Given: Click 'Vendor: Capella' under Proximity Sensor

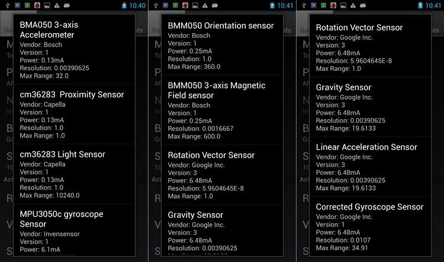Looking at the screenshot, I should [43, 104].
